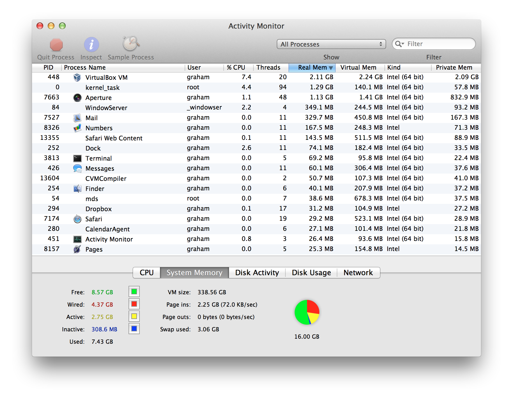Screen dimensions: 513x401
Task: Select the Messages bubble icon
Action: pos(77,168)
